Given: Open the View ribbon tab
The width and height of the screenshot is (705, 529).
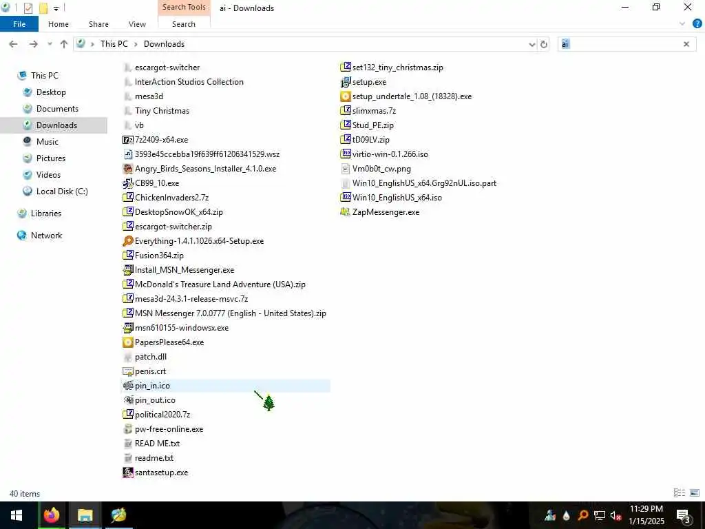Looking at the screenshot, I should pyautogui.click(x=137, y=24).
